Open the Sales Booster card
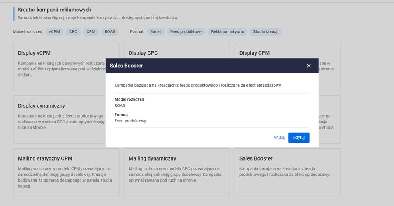Viewport: 394px width, 206px height. 288,172
